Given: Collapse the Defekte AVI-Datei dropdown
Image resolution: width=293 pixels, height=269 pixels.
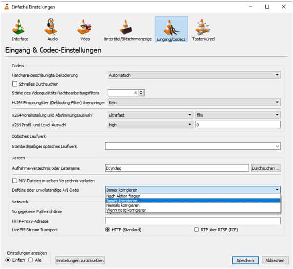Looking at the screenshot, I should 193,190.
